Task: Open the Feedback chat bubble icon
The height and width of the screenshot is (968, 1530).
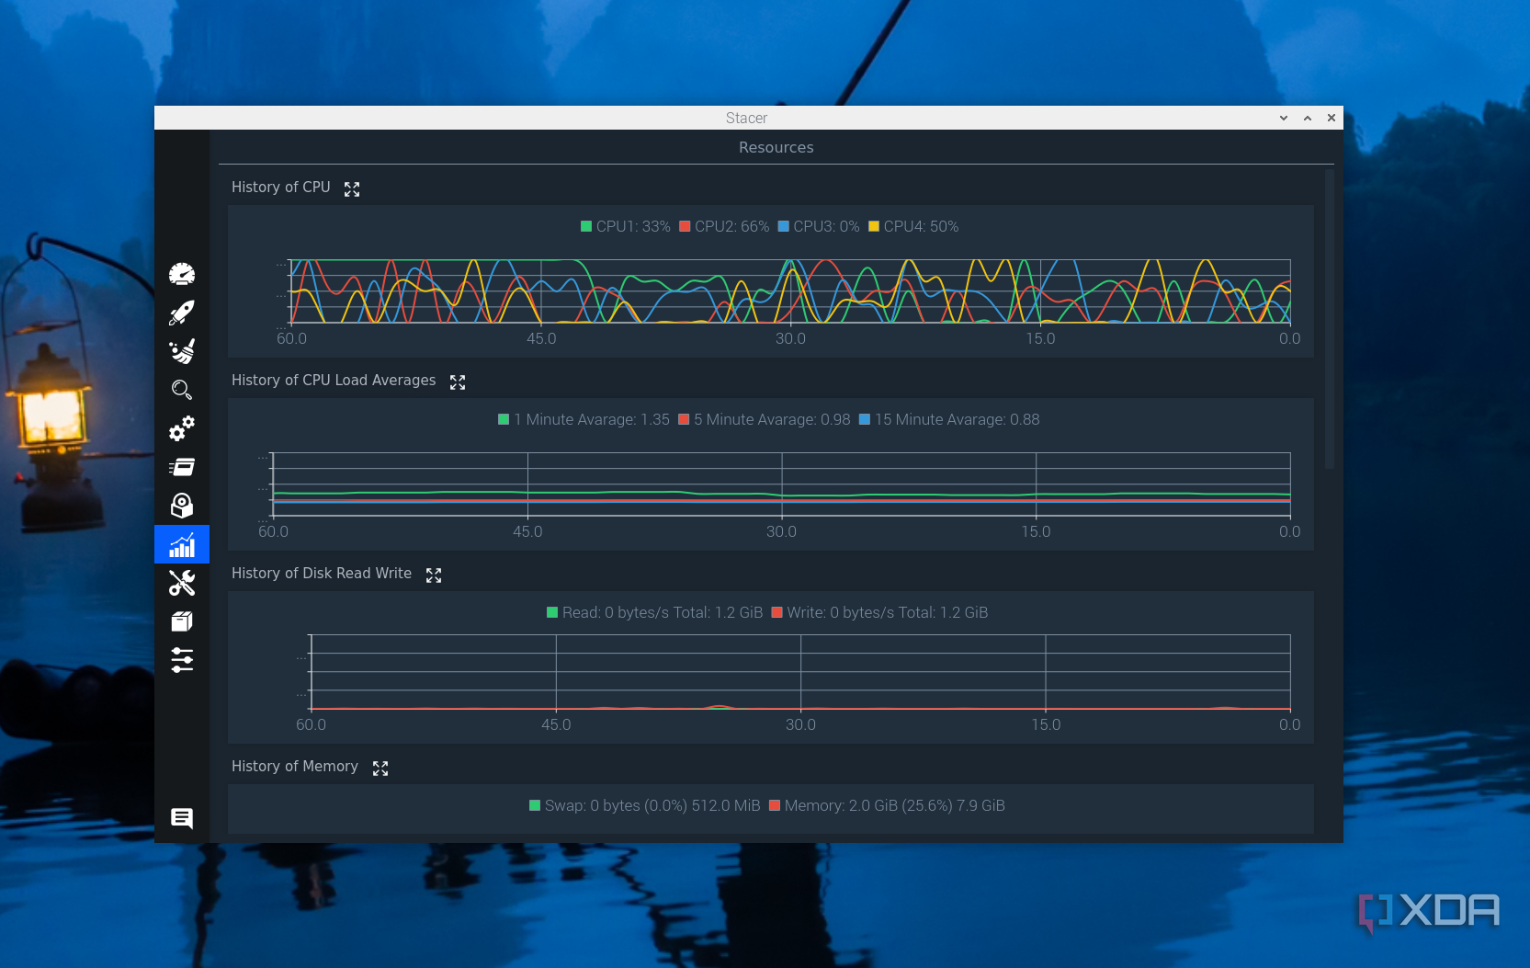Action: [182, 818]
